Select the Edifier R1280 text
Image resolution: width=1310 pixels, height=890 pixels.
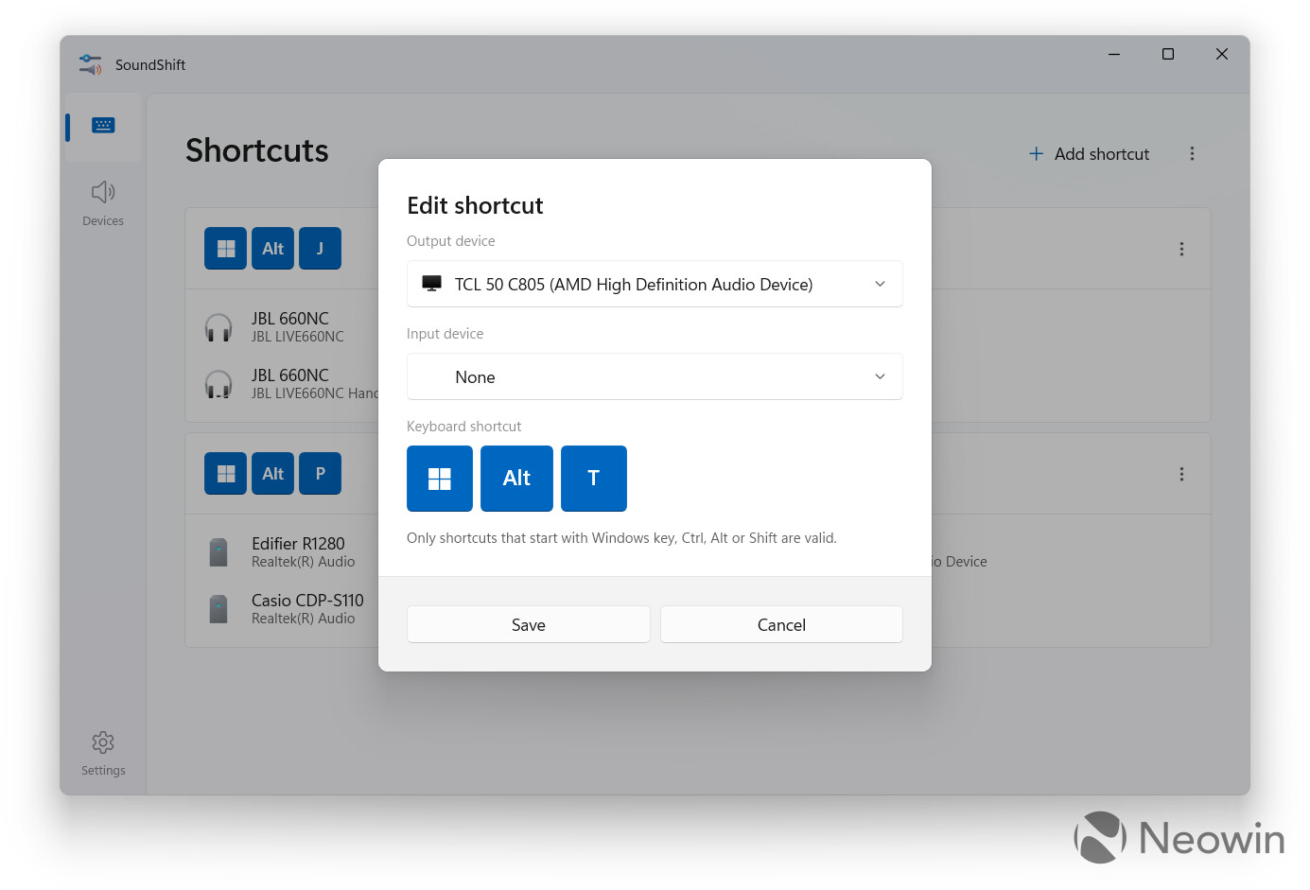(x=298, y=544)
